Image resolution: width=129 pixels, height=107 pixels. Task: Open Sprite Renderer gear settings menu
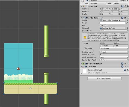(x=128, y=18)
